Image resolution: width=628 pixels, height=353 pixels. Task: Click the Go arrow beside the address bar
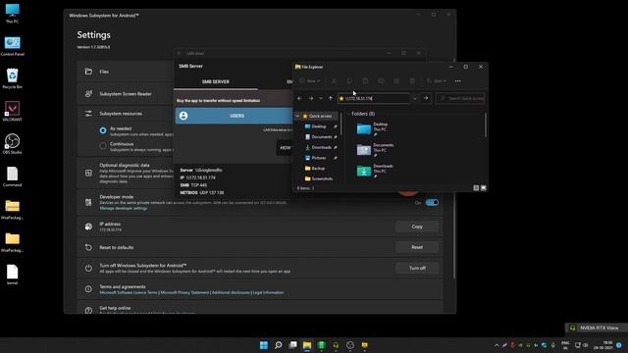pyautogui.click(x=426, y=98)
